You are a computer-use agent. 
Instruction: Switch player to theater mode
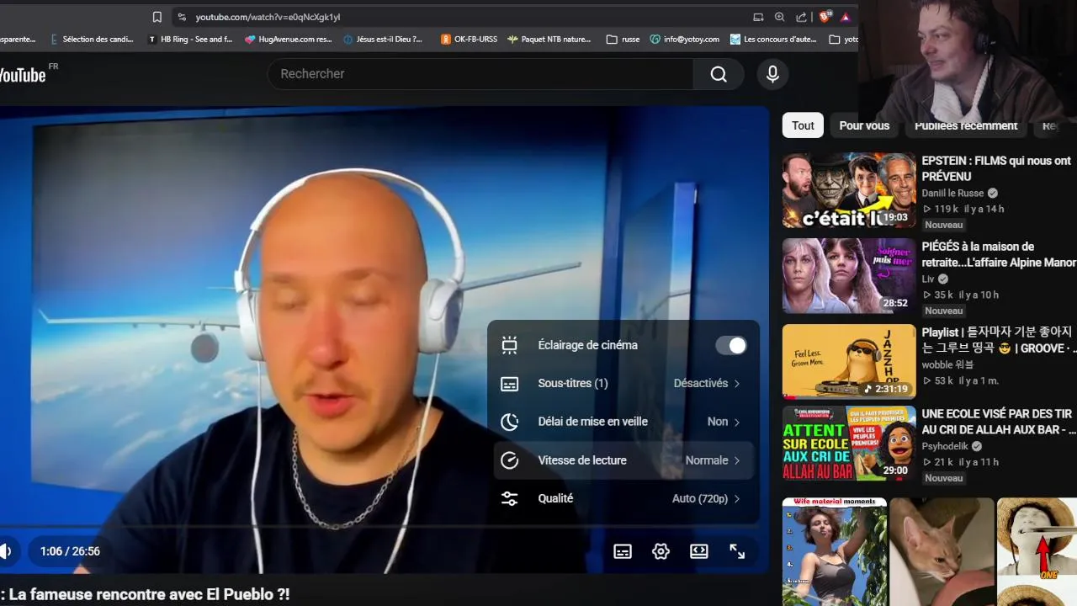699,551
